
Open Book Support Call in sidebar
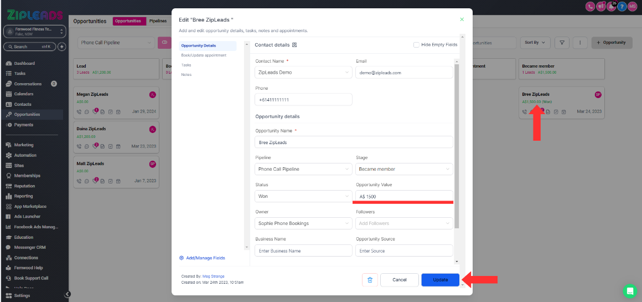pyautogui.click(x=31, y=278)
